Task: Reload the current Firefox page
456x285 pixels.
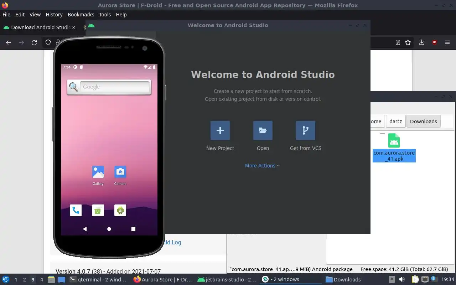Action: coord(34,42)
